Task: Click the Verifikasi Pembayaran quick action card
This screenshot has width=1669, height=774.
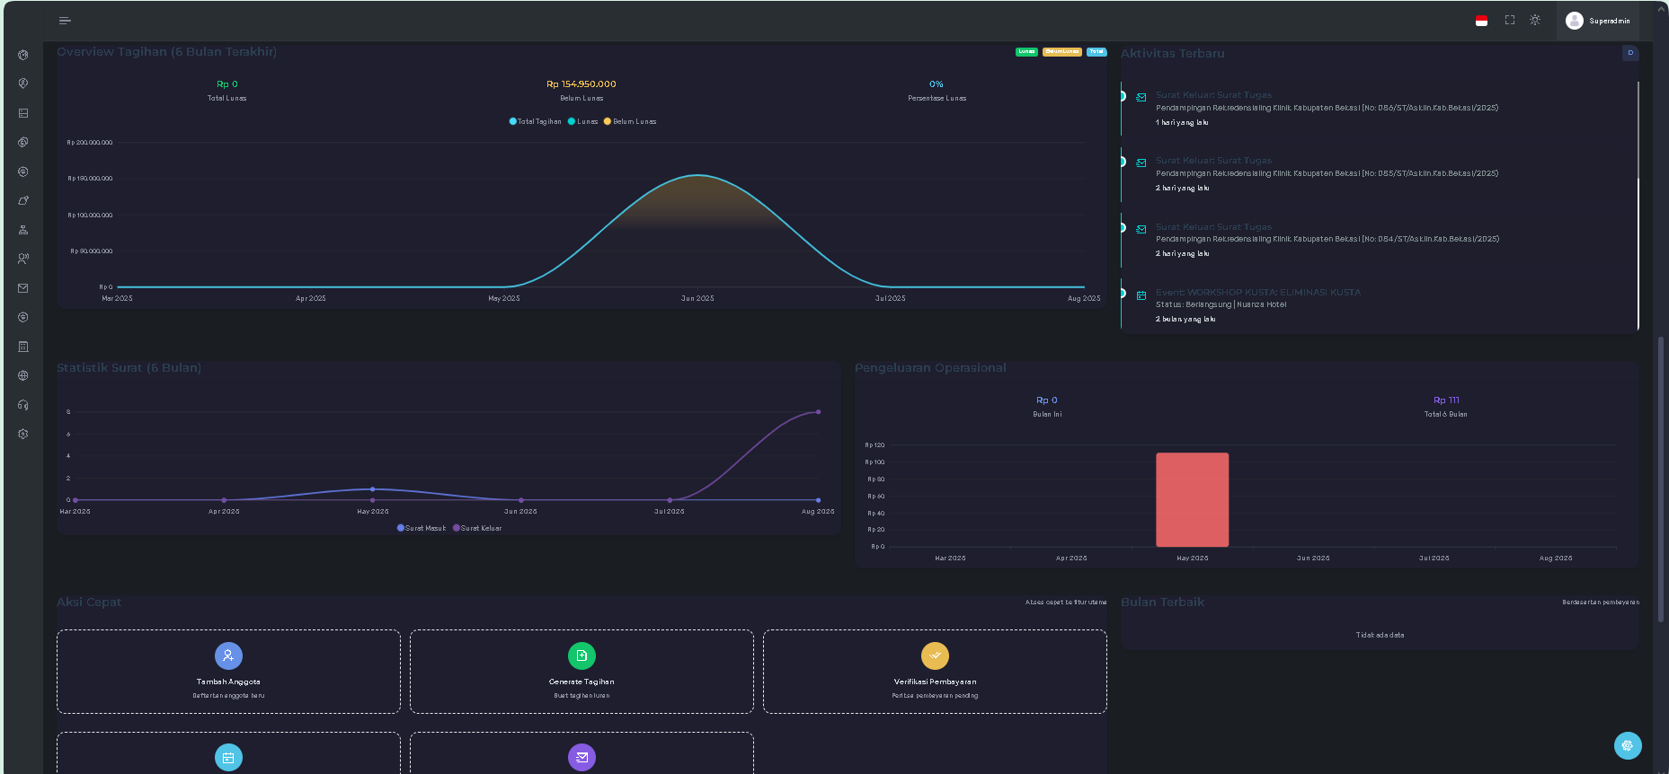Action: (935, 672)
